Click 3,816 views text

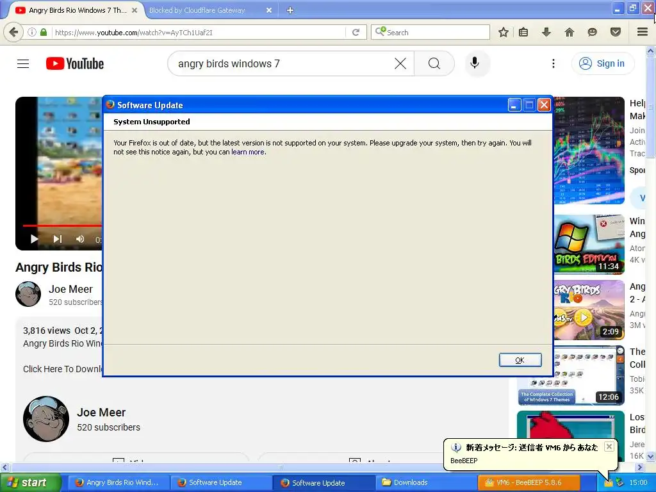click(46, 331)
